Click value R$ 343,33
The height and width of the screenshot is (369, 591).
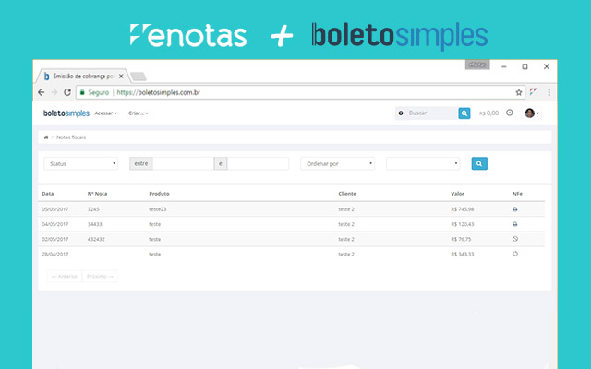[463, 255]
